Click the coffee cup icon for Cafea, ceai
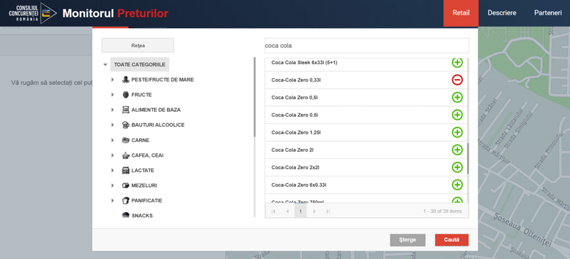Image resolution: width=570 pixels, height=259 pixels. [125, 155]
